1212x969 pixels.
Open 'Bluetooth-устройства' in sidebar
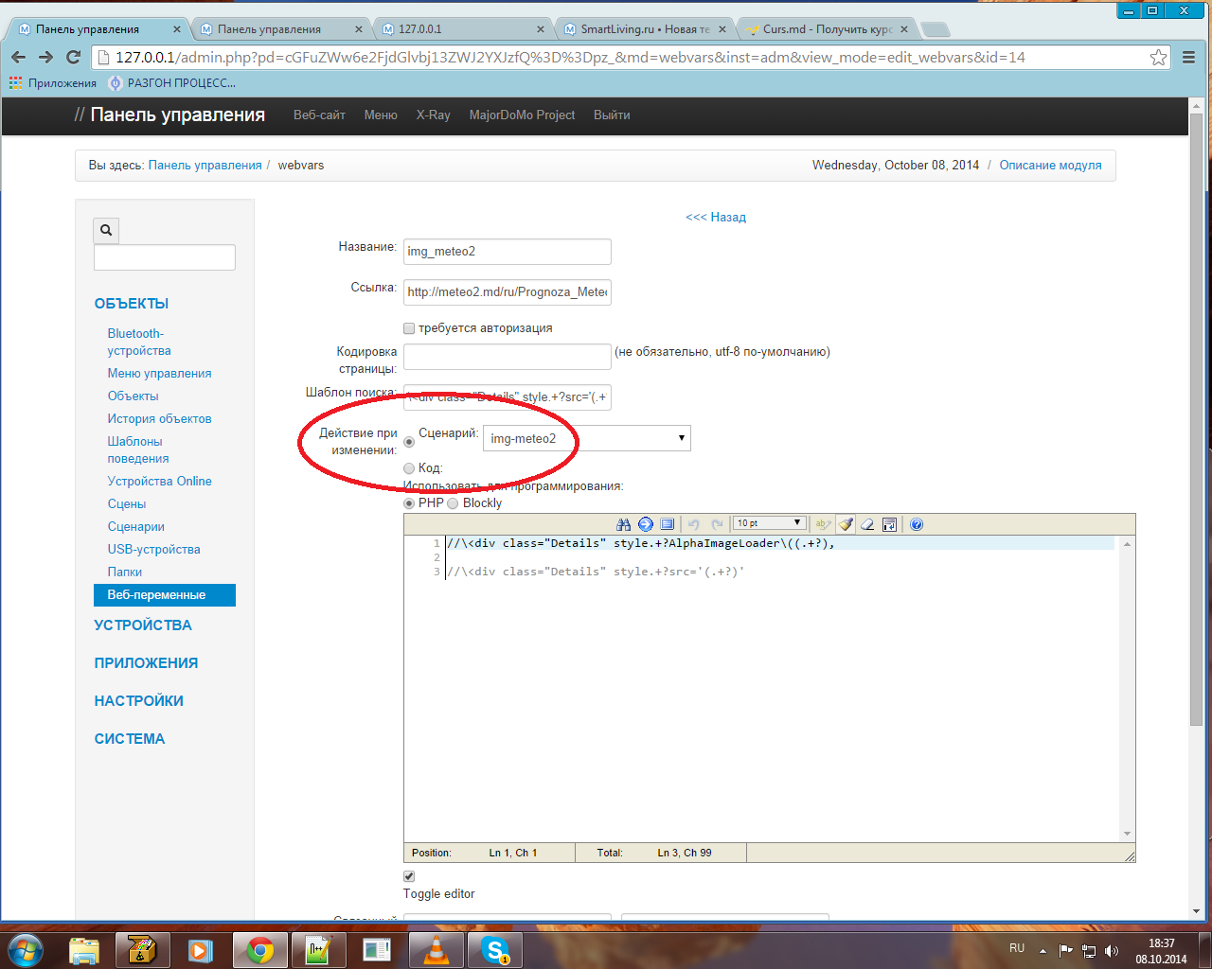[x=139, y=343]
